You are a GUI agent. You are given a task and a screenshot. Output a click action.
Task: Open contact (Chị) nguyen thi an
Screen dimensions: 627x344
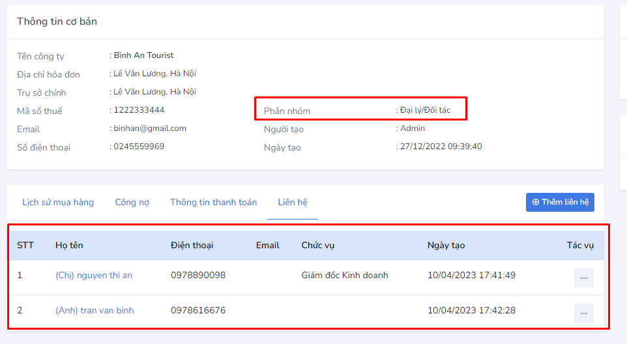tap(94, 276)
